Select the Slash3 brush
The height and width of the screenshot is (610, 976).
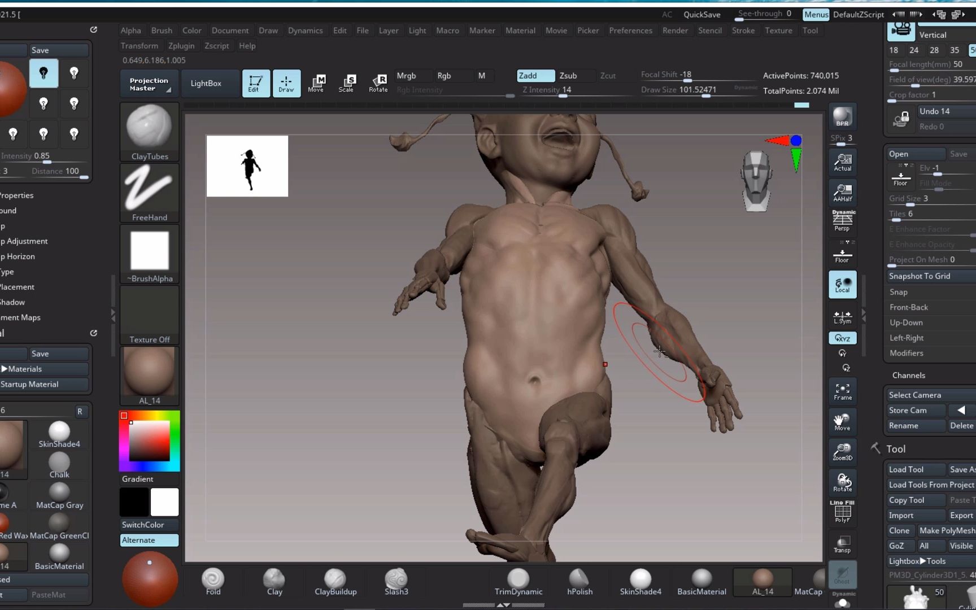[396, 582]
